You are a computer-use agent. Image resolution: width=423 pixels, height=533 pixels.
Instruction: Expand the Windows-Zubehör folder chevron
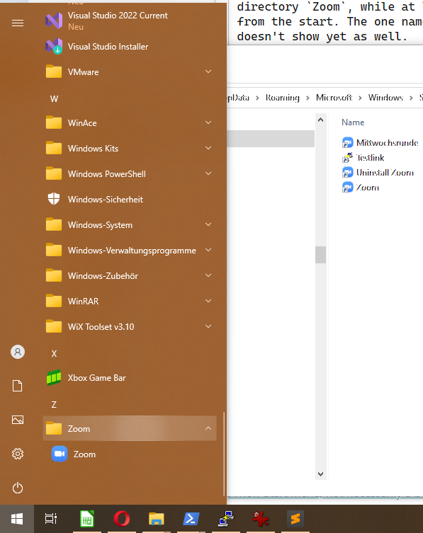point(208,275)
